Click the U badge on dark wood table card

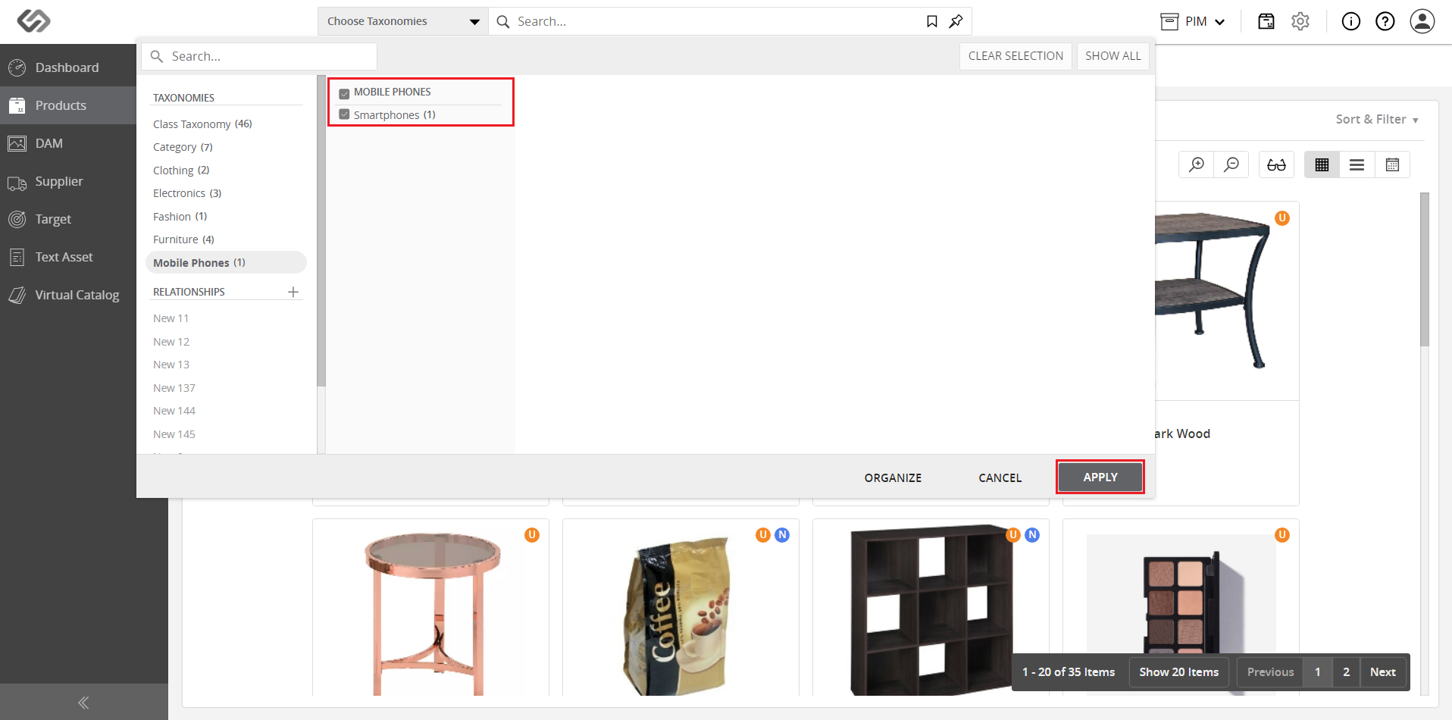pos(1282,218)
